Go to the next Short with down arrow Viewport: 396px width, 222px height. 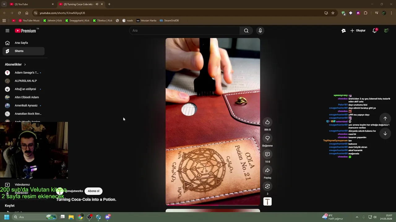pyautogui.click(x=385, y=134)
